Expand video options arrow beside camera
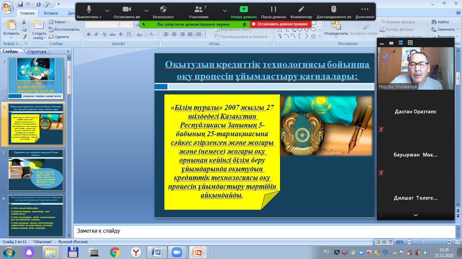The width and height of the screenshot is (462, 259). 146,10
